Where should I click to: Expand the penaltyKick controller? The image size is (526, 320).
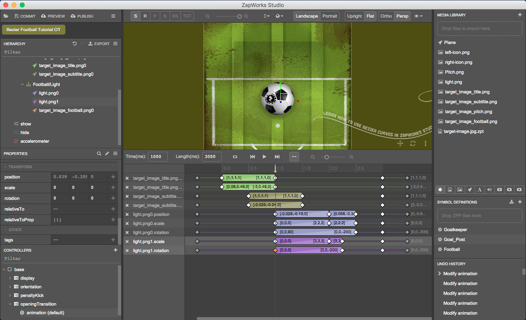coord(9,295)
